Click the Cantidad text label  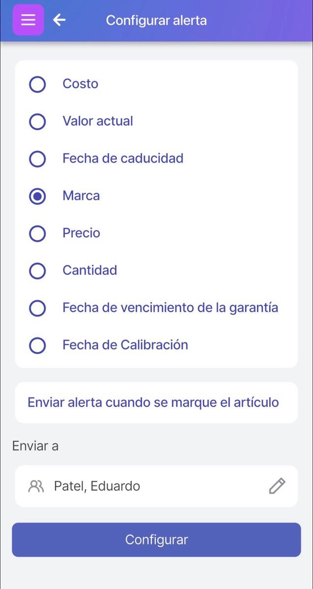pyautogui.click(x=89, y=271)
